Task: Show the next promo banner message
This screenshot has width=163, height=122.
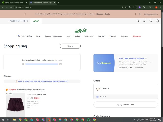Action: pos(135,14)
